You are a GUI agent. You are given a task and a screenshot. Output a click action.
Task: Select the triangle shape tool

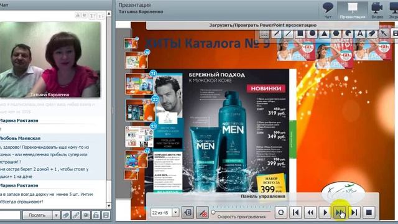coord(324,34)
